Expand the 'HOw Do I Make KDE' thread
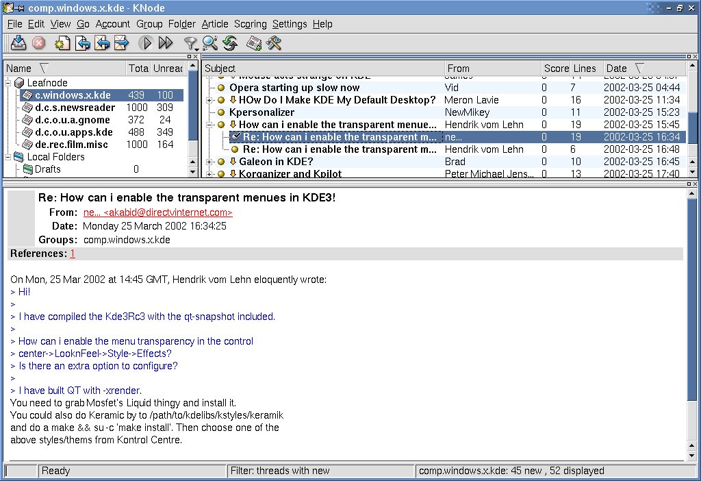701x481 pixels. point(210,100)
